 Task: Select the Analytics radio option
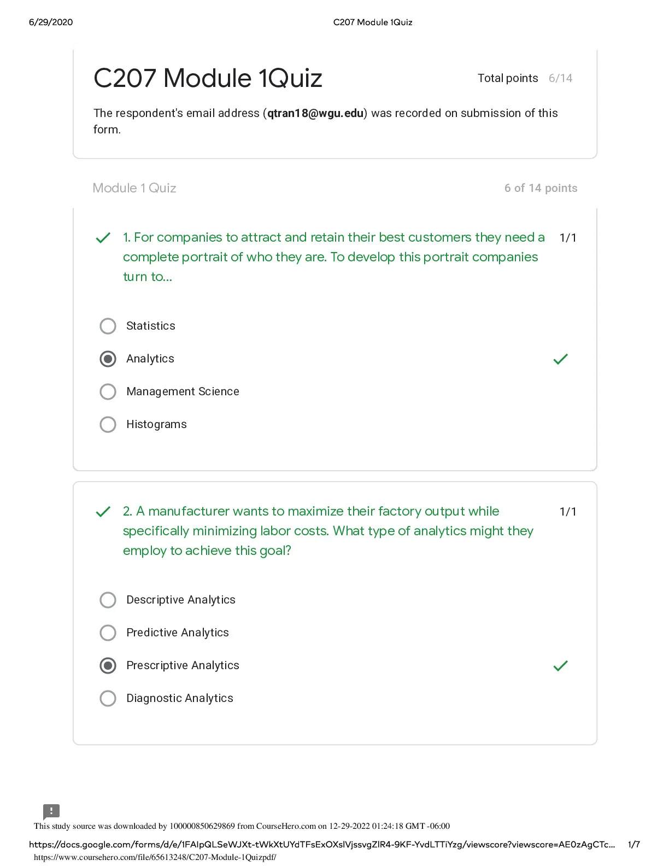point(108,359)
